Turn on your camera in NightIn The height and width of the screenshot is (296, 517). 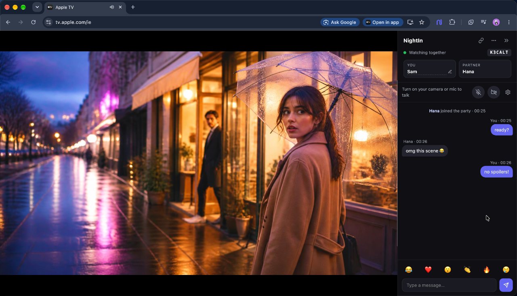click(x=494, y=92)
